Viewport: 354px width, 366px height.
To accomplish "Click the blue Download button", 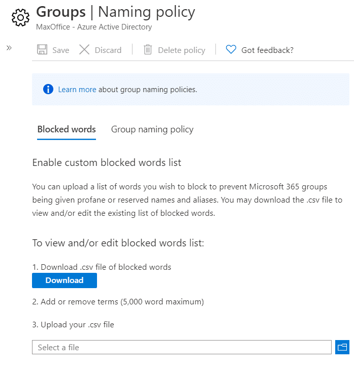I will pyautogui.click(x=65, y=280).
